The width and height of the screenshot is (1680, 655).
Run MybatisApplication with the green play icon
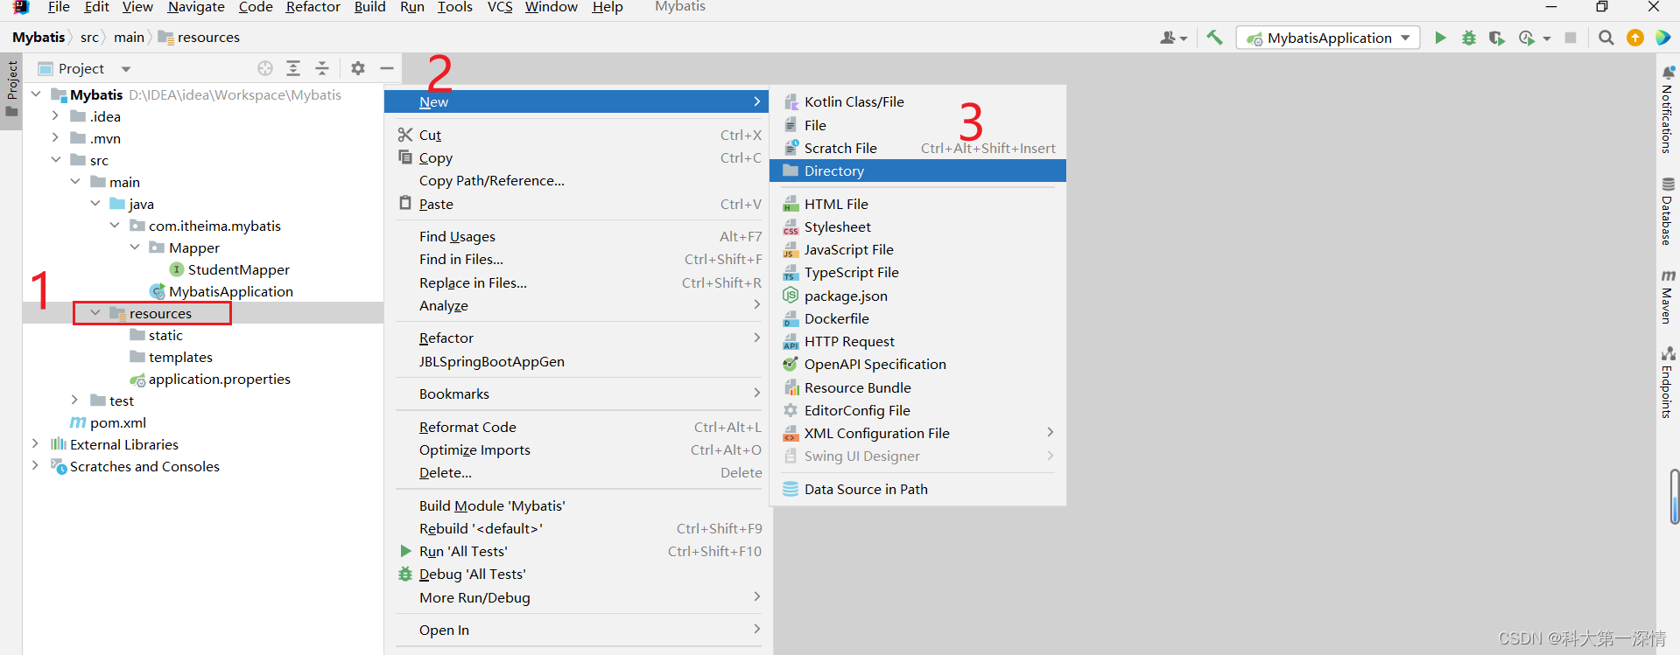1440,38
